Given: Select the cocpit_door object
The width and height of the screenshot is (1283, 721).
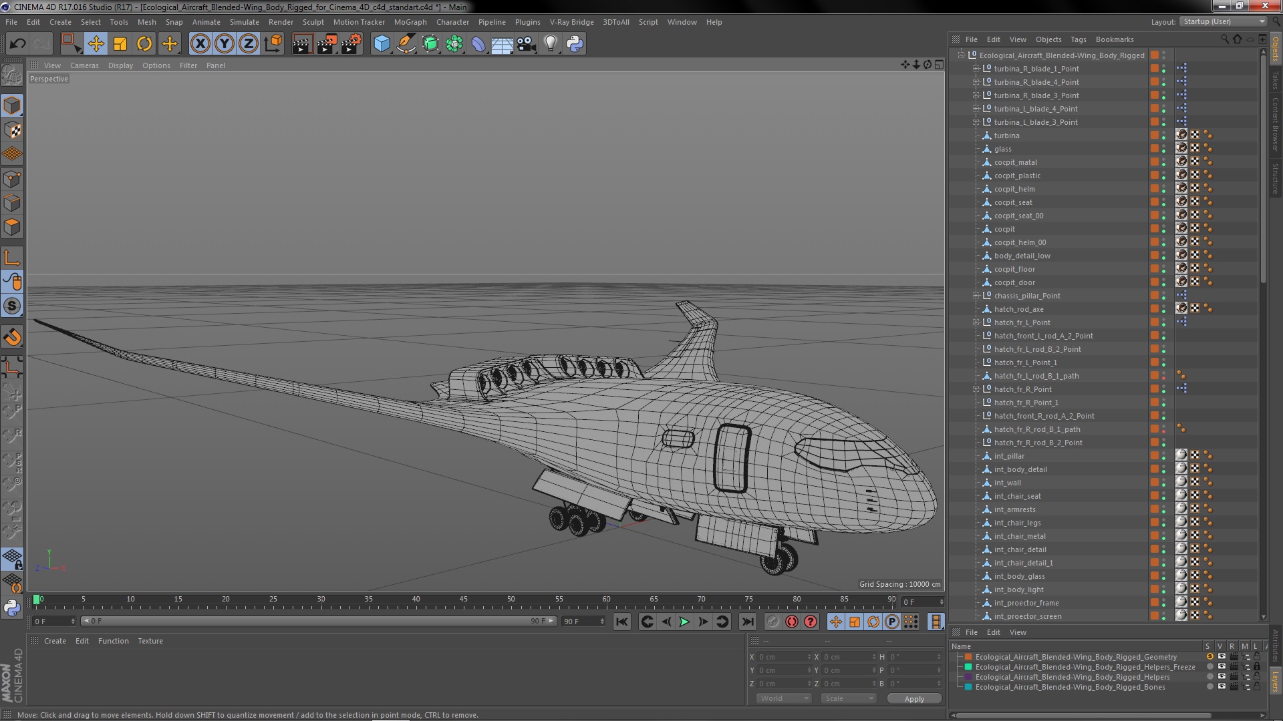Looking at the screenshot, I should tap(1014, 282).
